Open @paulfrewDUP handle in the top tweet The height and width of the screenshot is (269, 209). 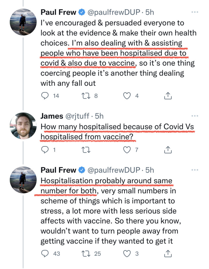114,12
